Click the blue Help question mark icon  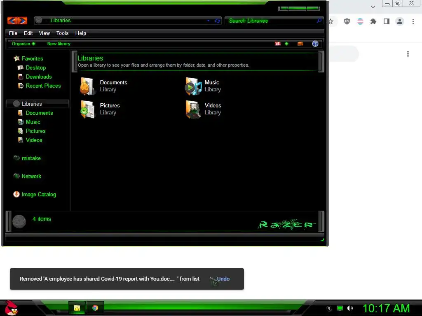tap(315, 44)
